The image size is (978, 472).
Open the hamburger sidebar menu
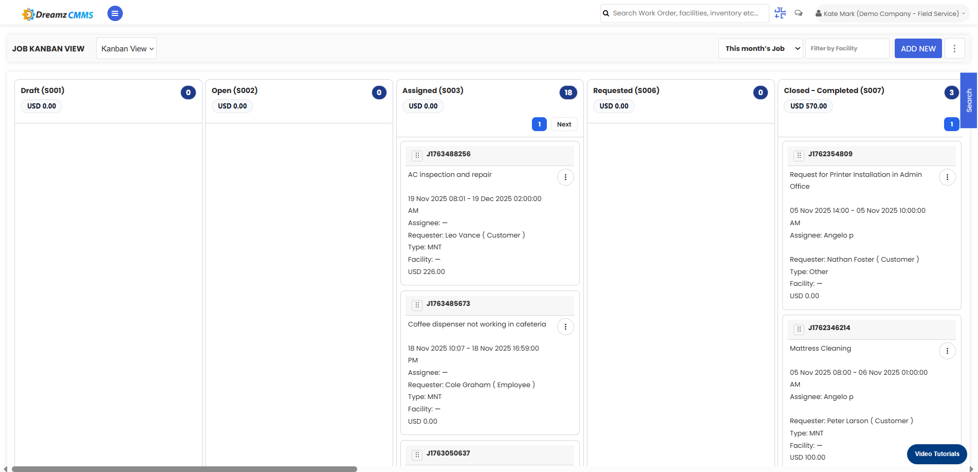click(x=115, y=13)
